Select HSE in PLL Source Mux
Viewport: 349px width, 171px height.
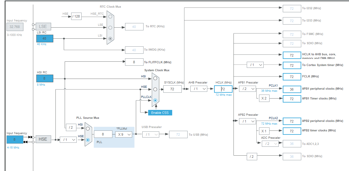click(88, 140)
